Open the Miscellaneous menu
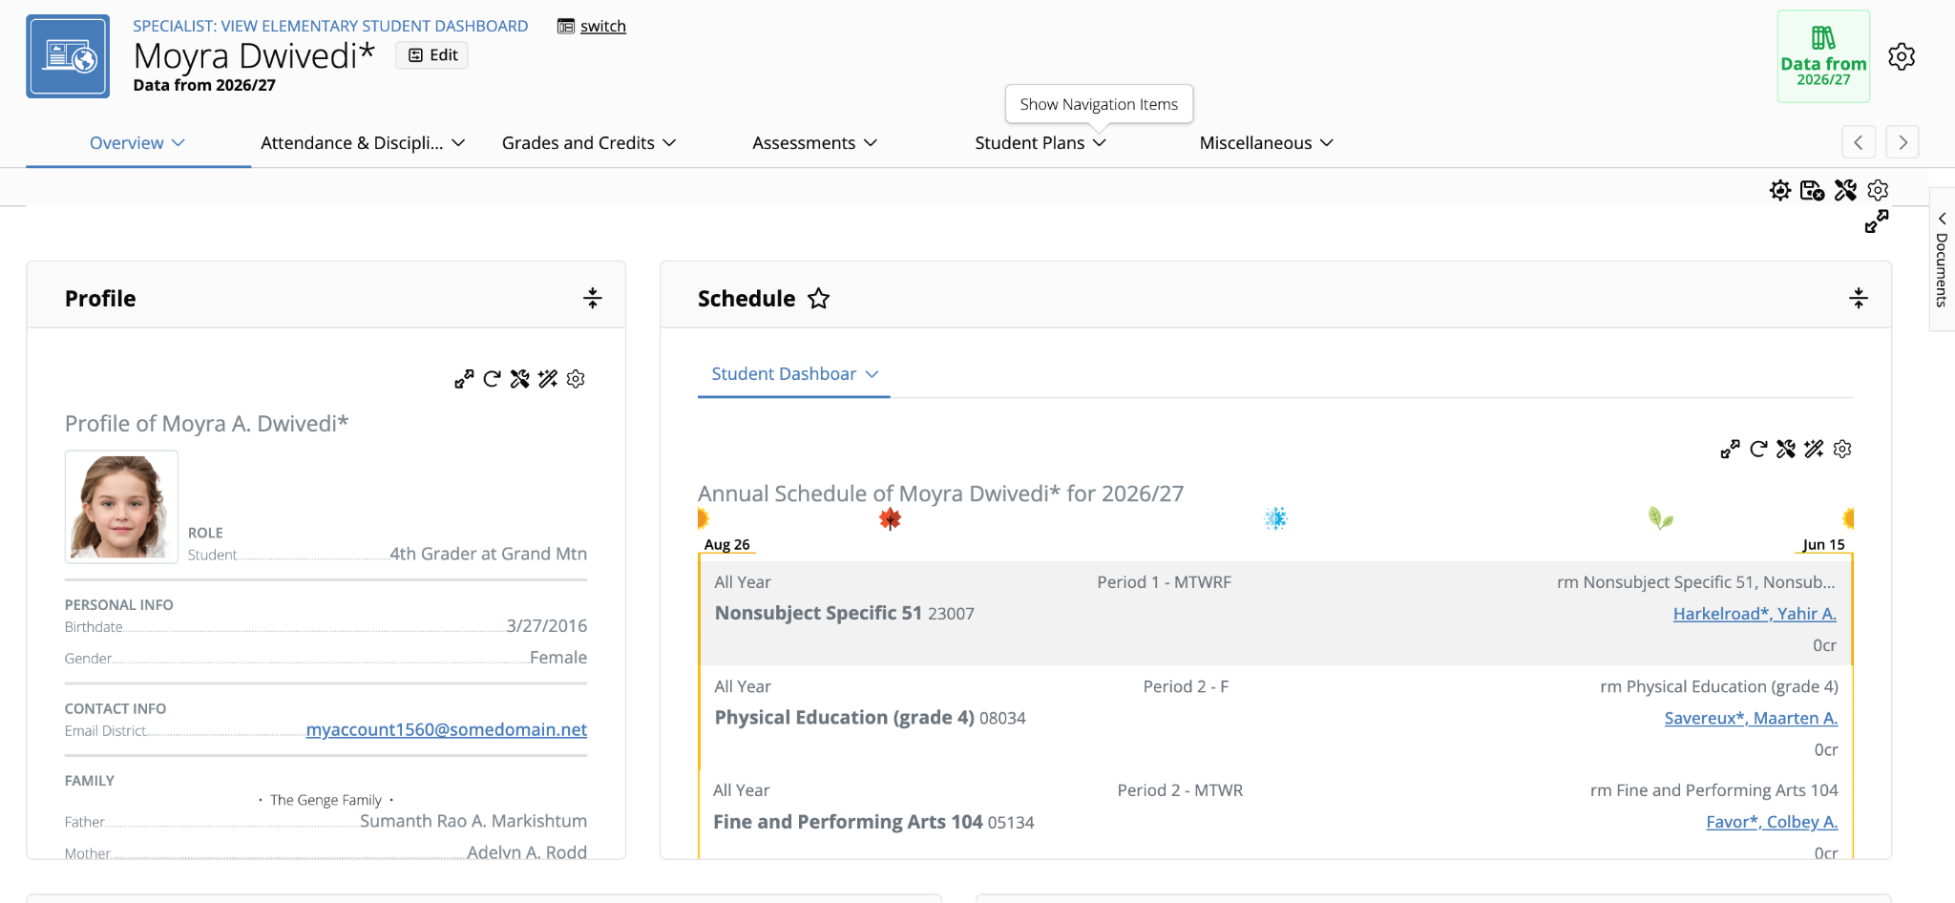1955x903 pixels. point(1266,143)
